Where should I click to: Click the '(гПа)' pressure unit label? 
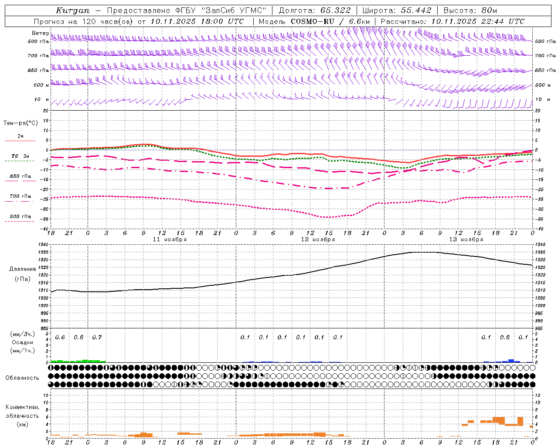pyautogui.click(x=23, y=279)
